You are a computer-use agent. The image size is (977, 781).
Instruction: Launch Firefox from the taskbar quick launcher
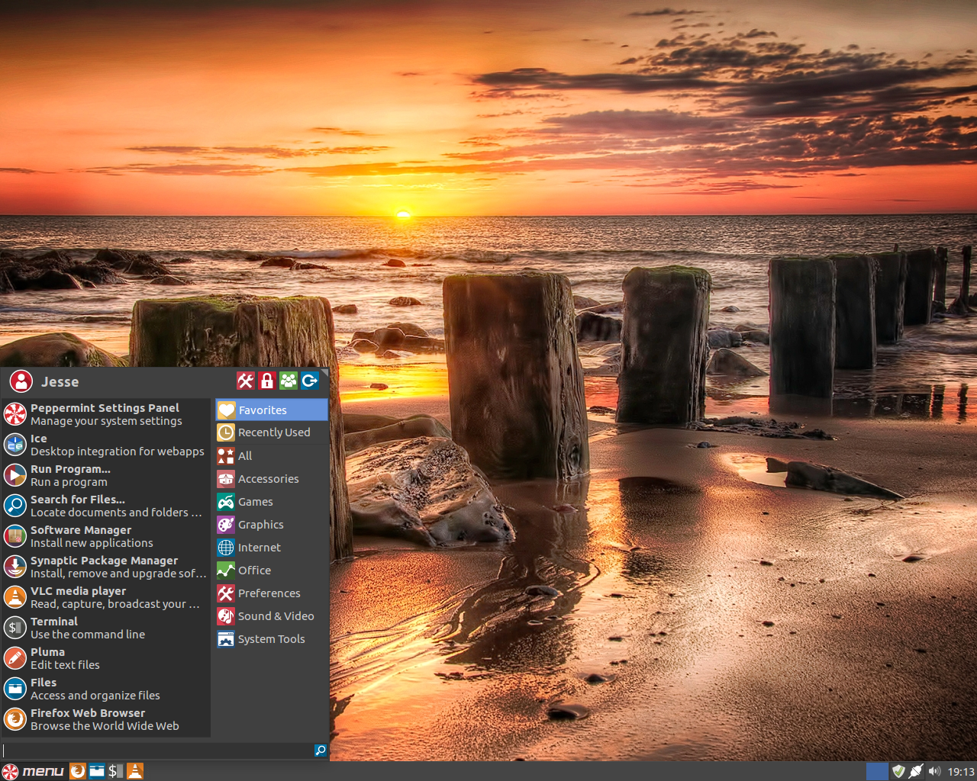click(77, 771)
